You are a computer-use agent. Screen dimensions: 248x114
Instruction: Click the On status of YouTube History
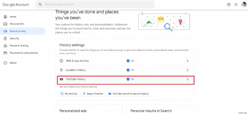(x=133, y=79)
